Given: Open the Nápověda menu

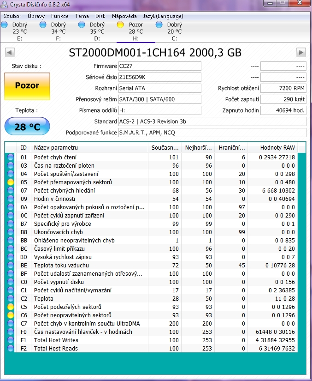Looking at the screenshot, I should click(x=124, y=16).
